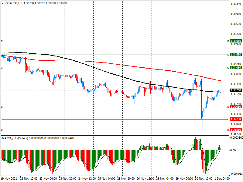Click the MACD scale 0.0023362 label
The width and height of the screenshot is (243, 182).
(x=237, y=138)
